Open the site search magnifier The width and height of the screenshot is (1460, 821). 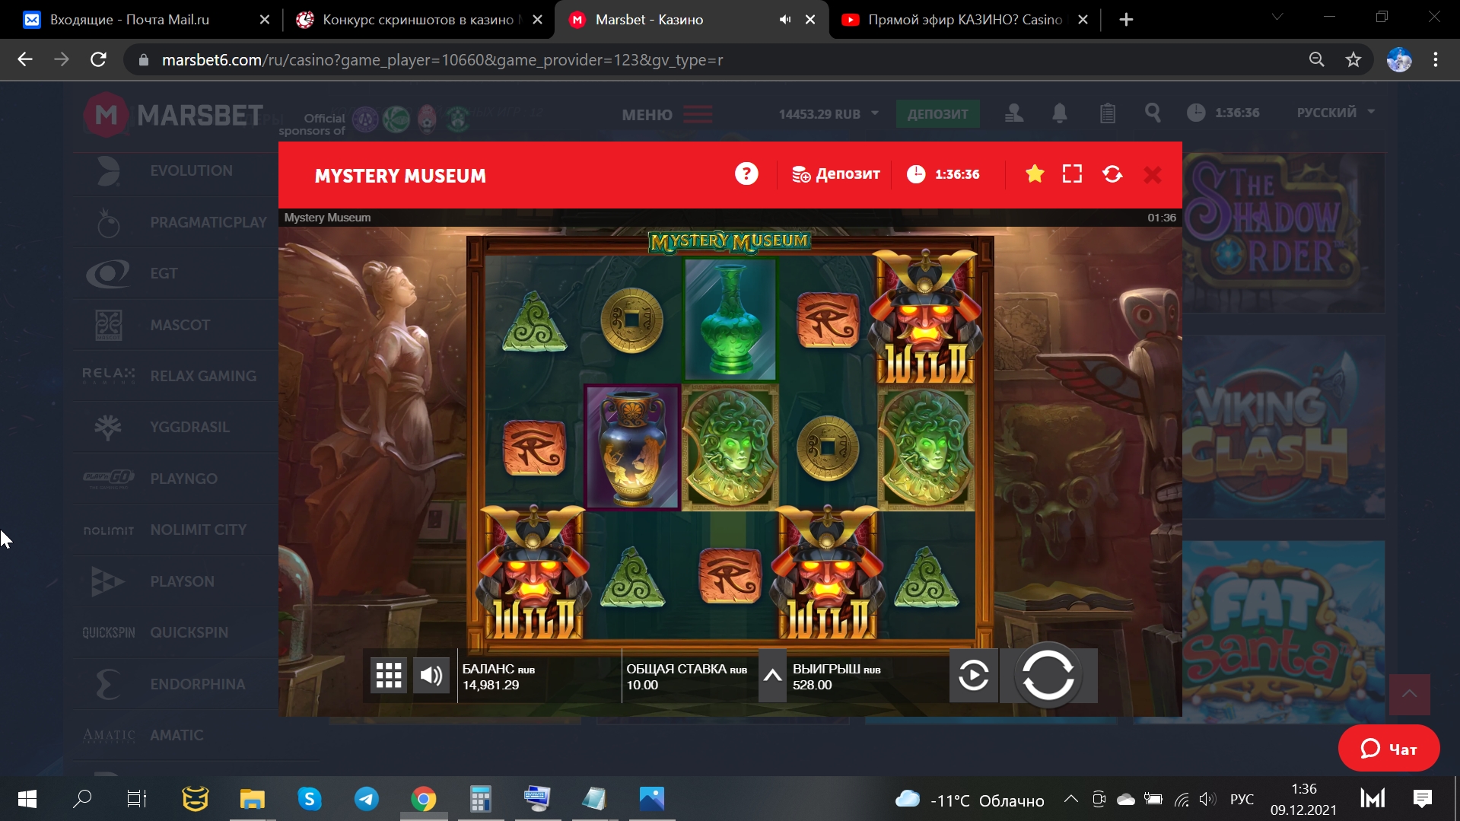coord(1153,113)
